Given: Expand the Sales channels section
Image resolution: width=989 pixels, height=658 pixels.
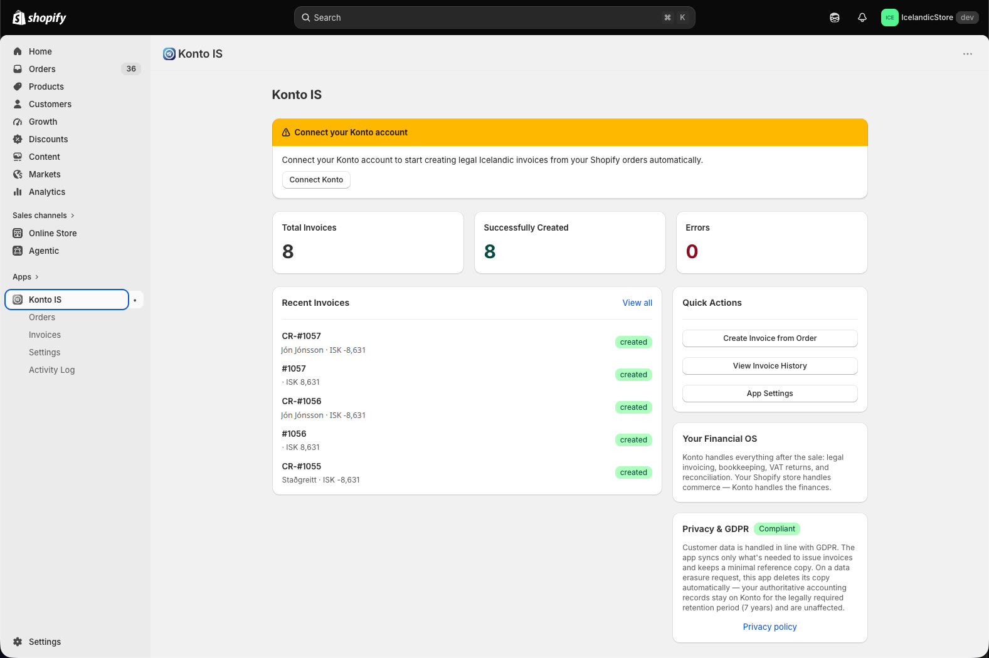Looking at the screenshot, I should point(43,216).
